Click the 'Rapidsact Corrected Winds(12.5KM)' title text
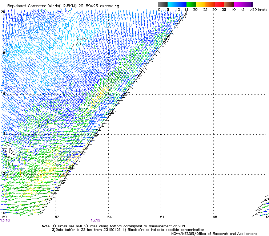This screenshot has width=269, height=236. pyautogui.click(x=42, y=6)
